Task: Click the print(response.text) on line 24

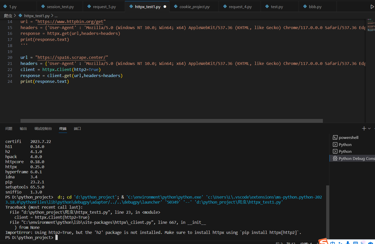Action: 45,81
